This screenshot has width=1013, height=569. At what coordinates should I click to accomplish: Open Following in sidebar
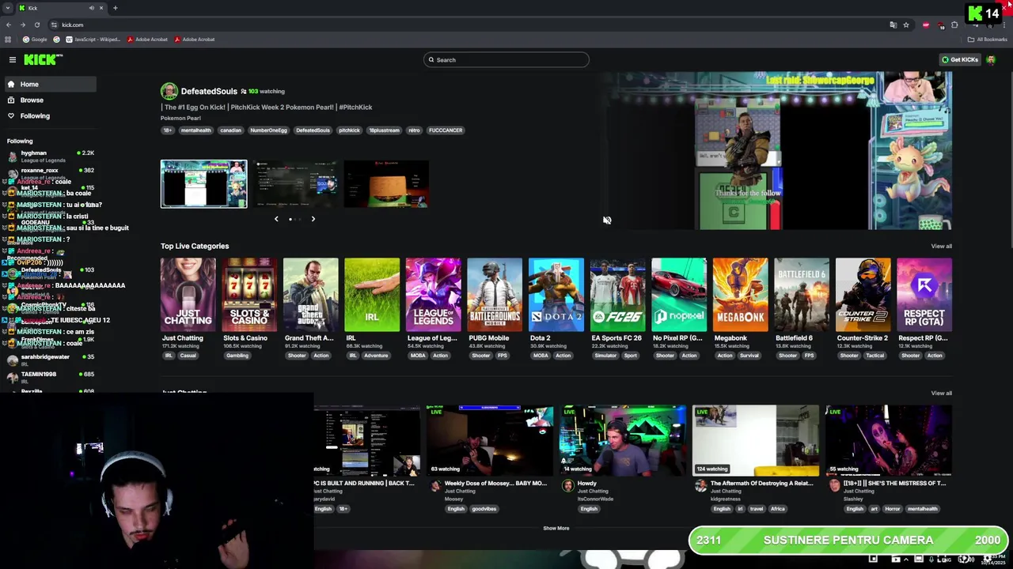coord(49,115)
